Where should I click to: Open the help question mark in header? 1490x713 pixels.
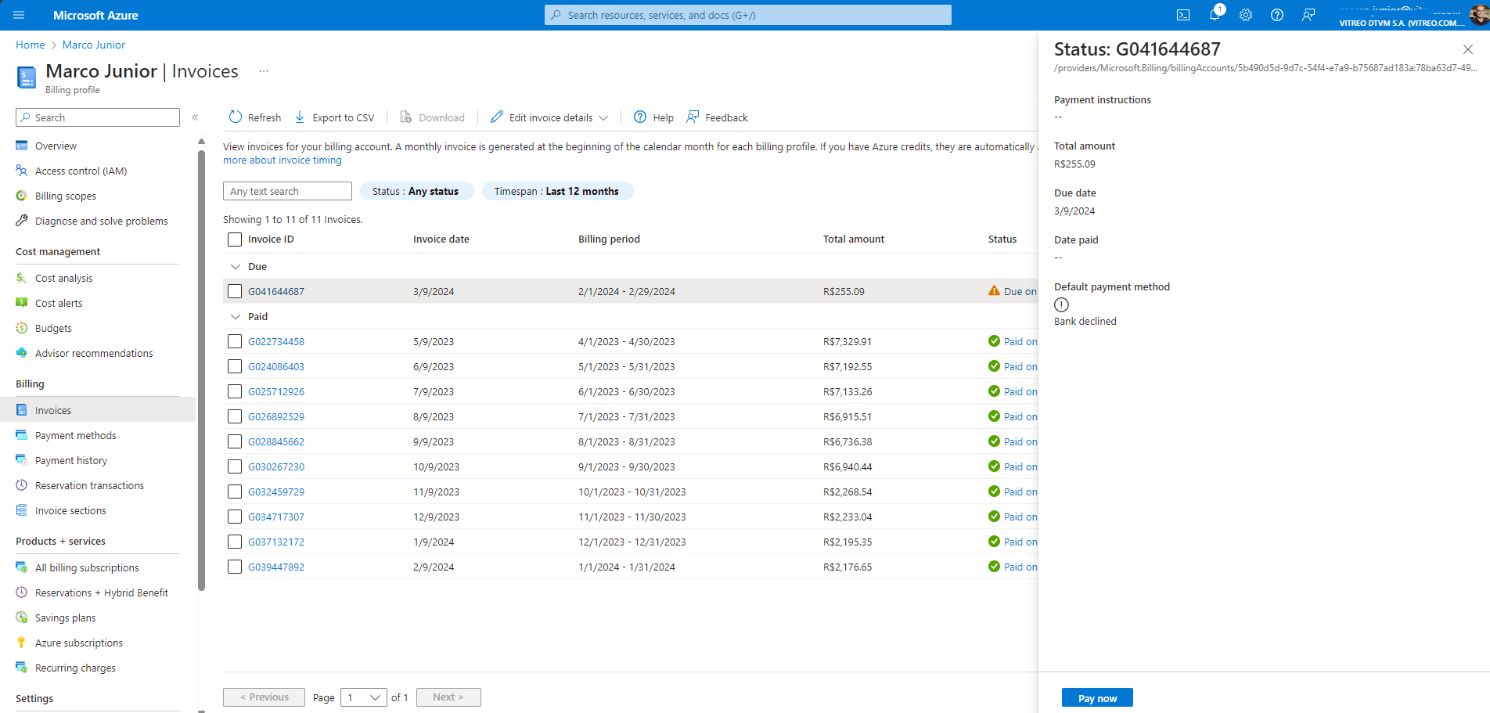pos(1277,15)
